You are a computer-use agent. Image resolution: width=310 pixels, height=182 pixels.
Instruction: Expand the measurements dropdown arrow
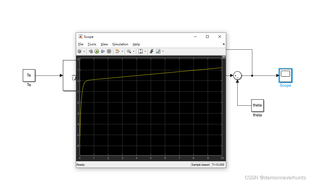click(x=163, y=51)
